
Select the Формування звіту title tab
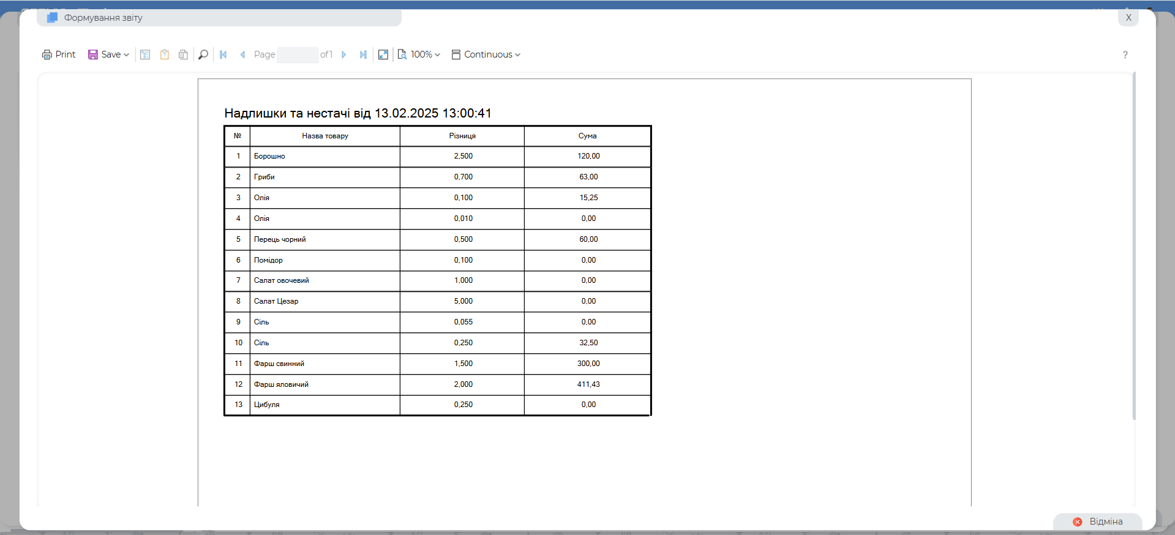103,18
